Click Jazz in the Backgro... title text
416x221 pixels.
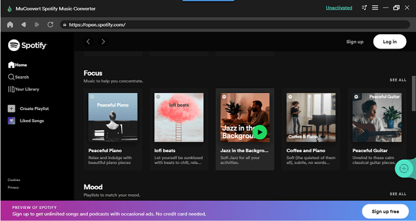(x=244, y=150)
